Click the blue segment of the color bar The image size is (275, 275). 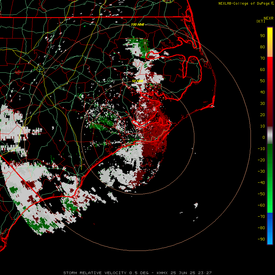coord(270,229)
